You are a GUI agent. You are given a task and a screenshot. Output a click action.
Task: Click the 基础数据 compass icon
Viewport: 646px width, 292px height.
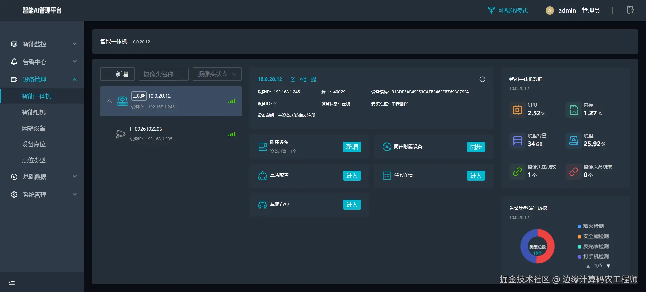[14, 177]
